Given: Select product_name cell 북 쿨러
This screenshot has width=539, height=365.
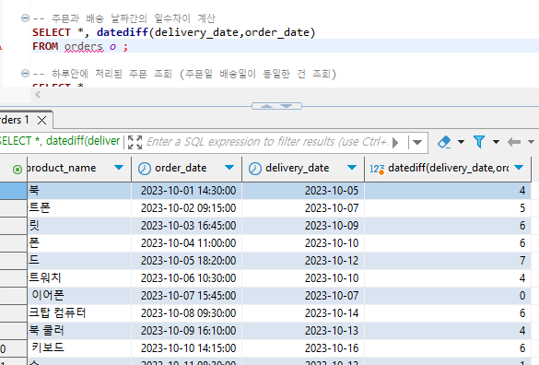Looking at the screenshot, I should [x=79, y=331].
